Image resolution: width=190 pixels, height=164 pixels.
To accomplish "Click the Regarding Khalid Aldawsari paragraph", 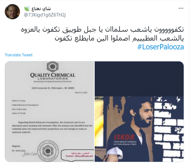I will coord(52,127).
